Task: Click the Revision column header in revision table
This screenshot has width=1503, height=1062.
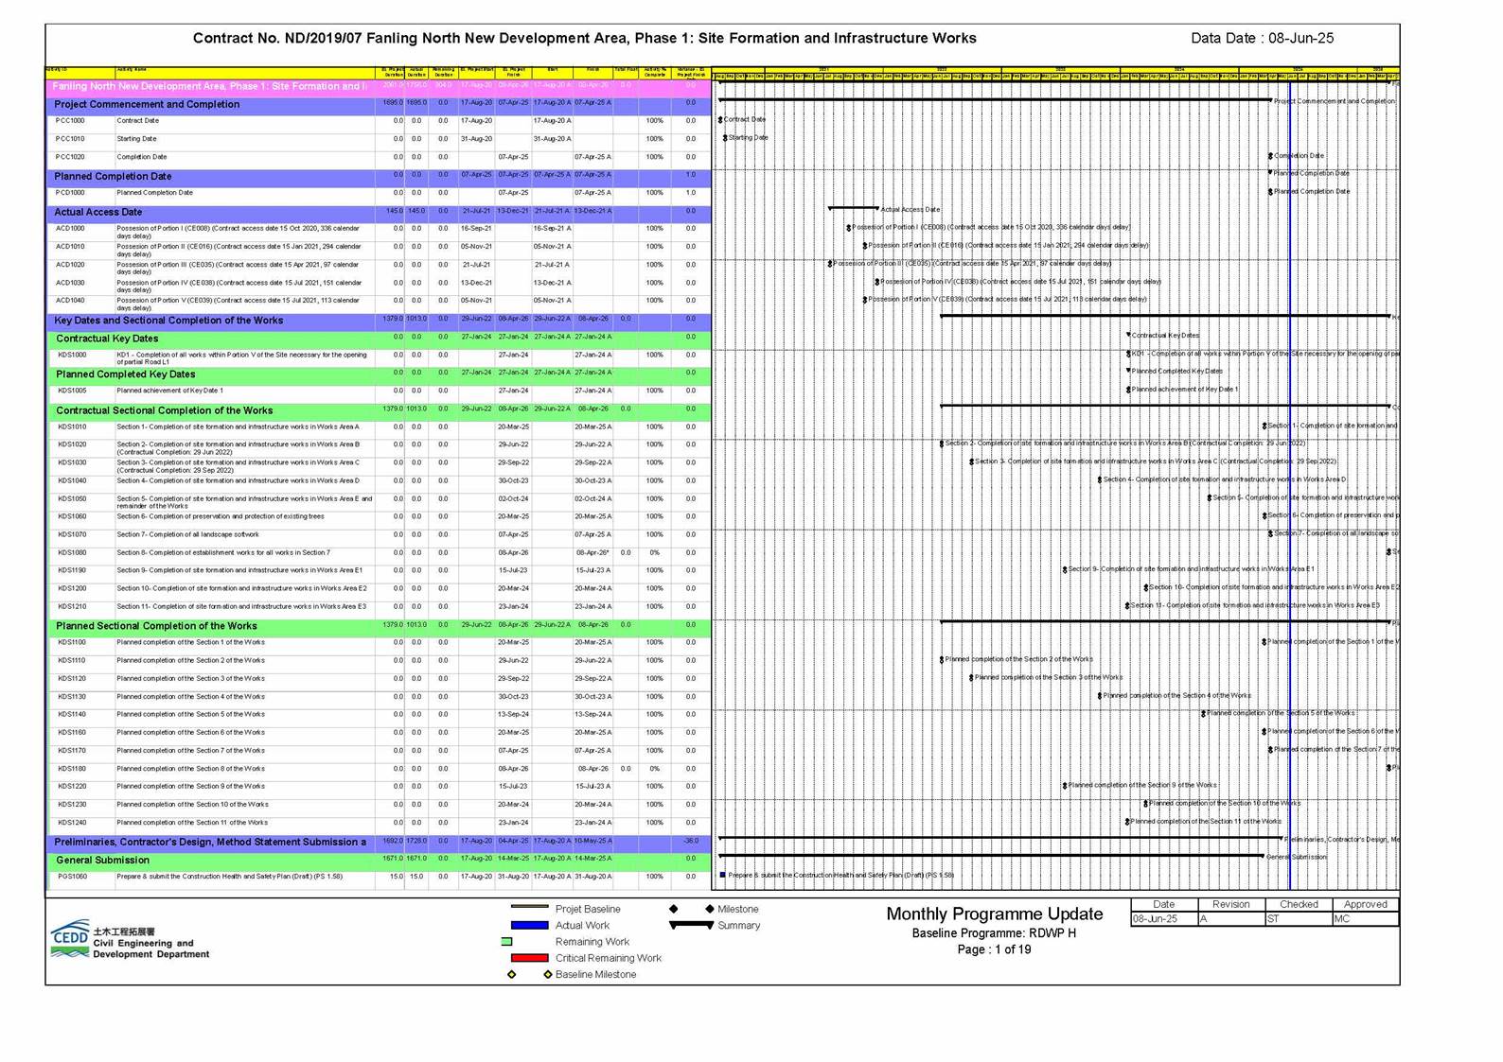Action: 1231,905
